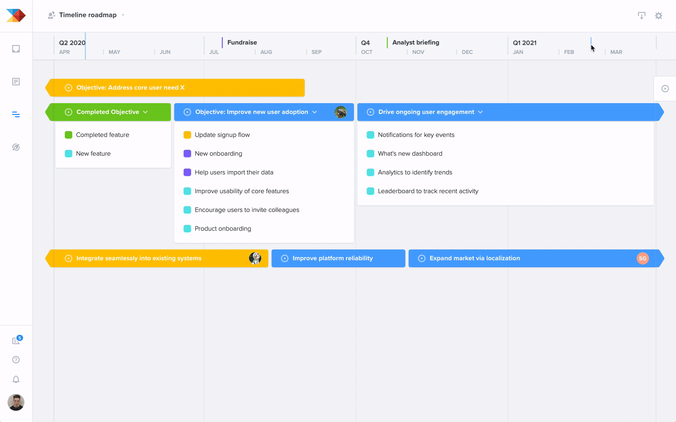Open the export icon in the top bar
This screenshot has width=676, height=422.
[642, 15]
